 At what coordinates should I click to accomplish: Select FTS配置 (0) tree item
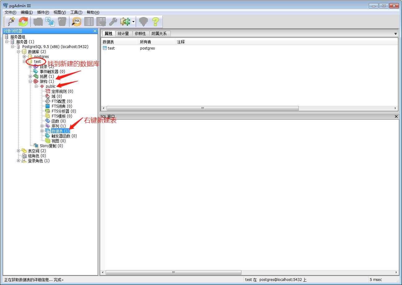click(62, 101)
